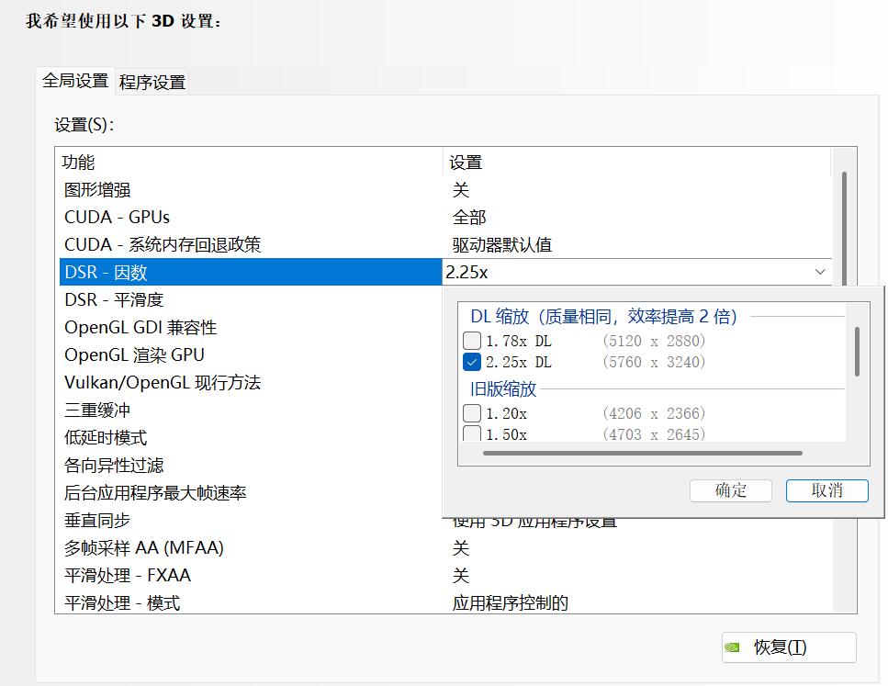Select the 低延时模式 setting row

click(106, 438)
